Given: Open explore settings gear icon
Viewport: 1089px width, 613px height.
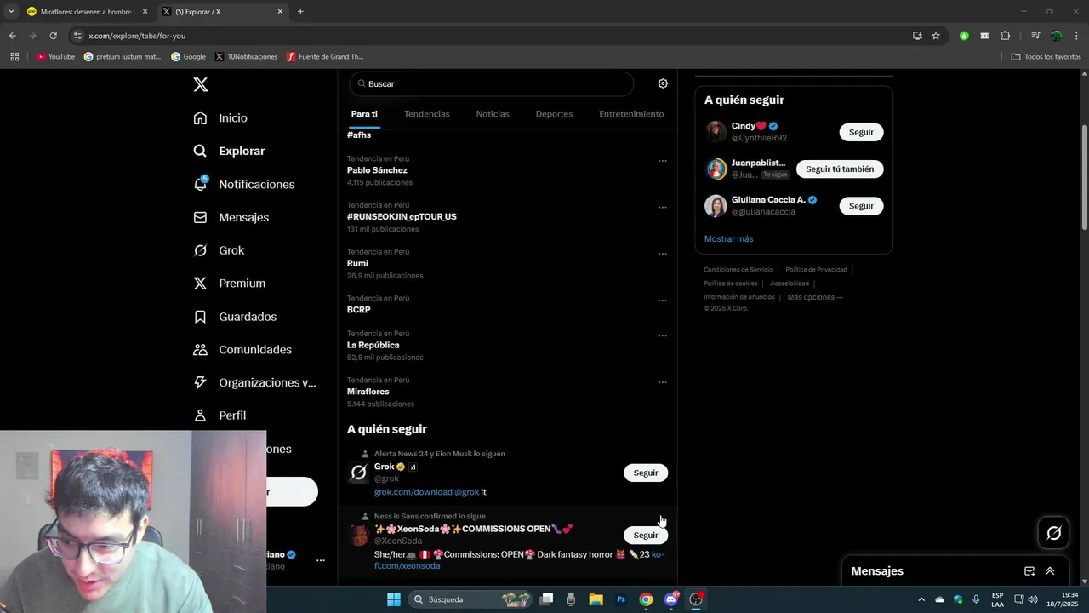Looking at the screenshot, I should point(663,83).
